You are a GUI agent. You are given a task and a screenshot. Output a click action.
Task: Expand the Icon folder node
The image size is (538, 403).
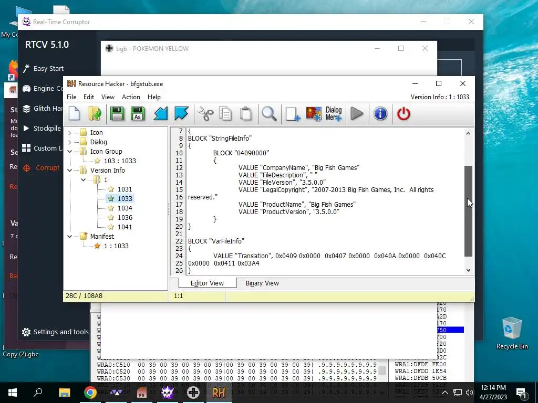coord(70,133)
